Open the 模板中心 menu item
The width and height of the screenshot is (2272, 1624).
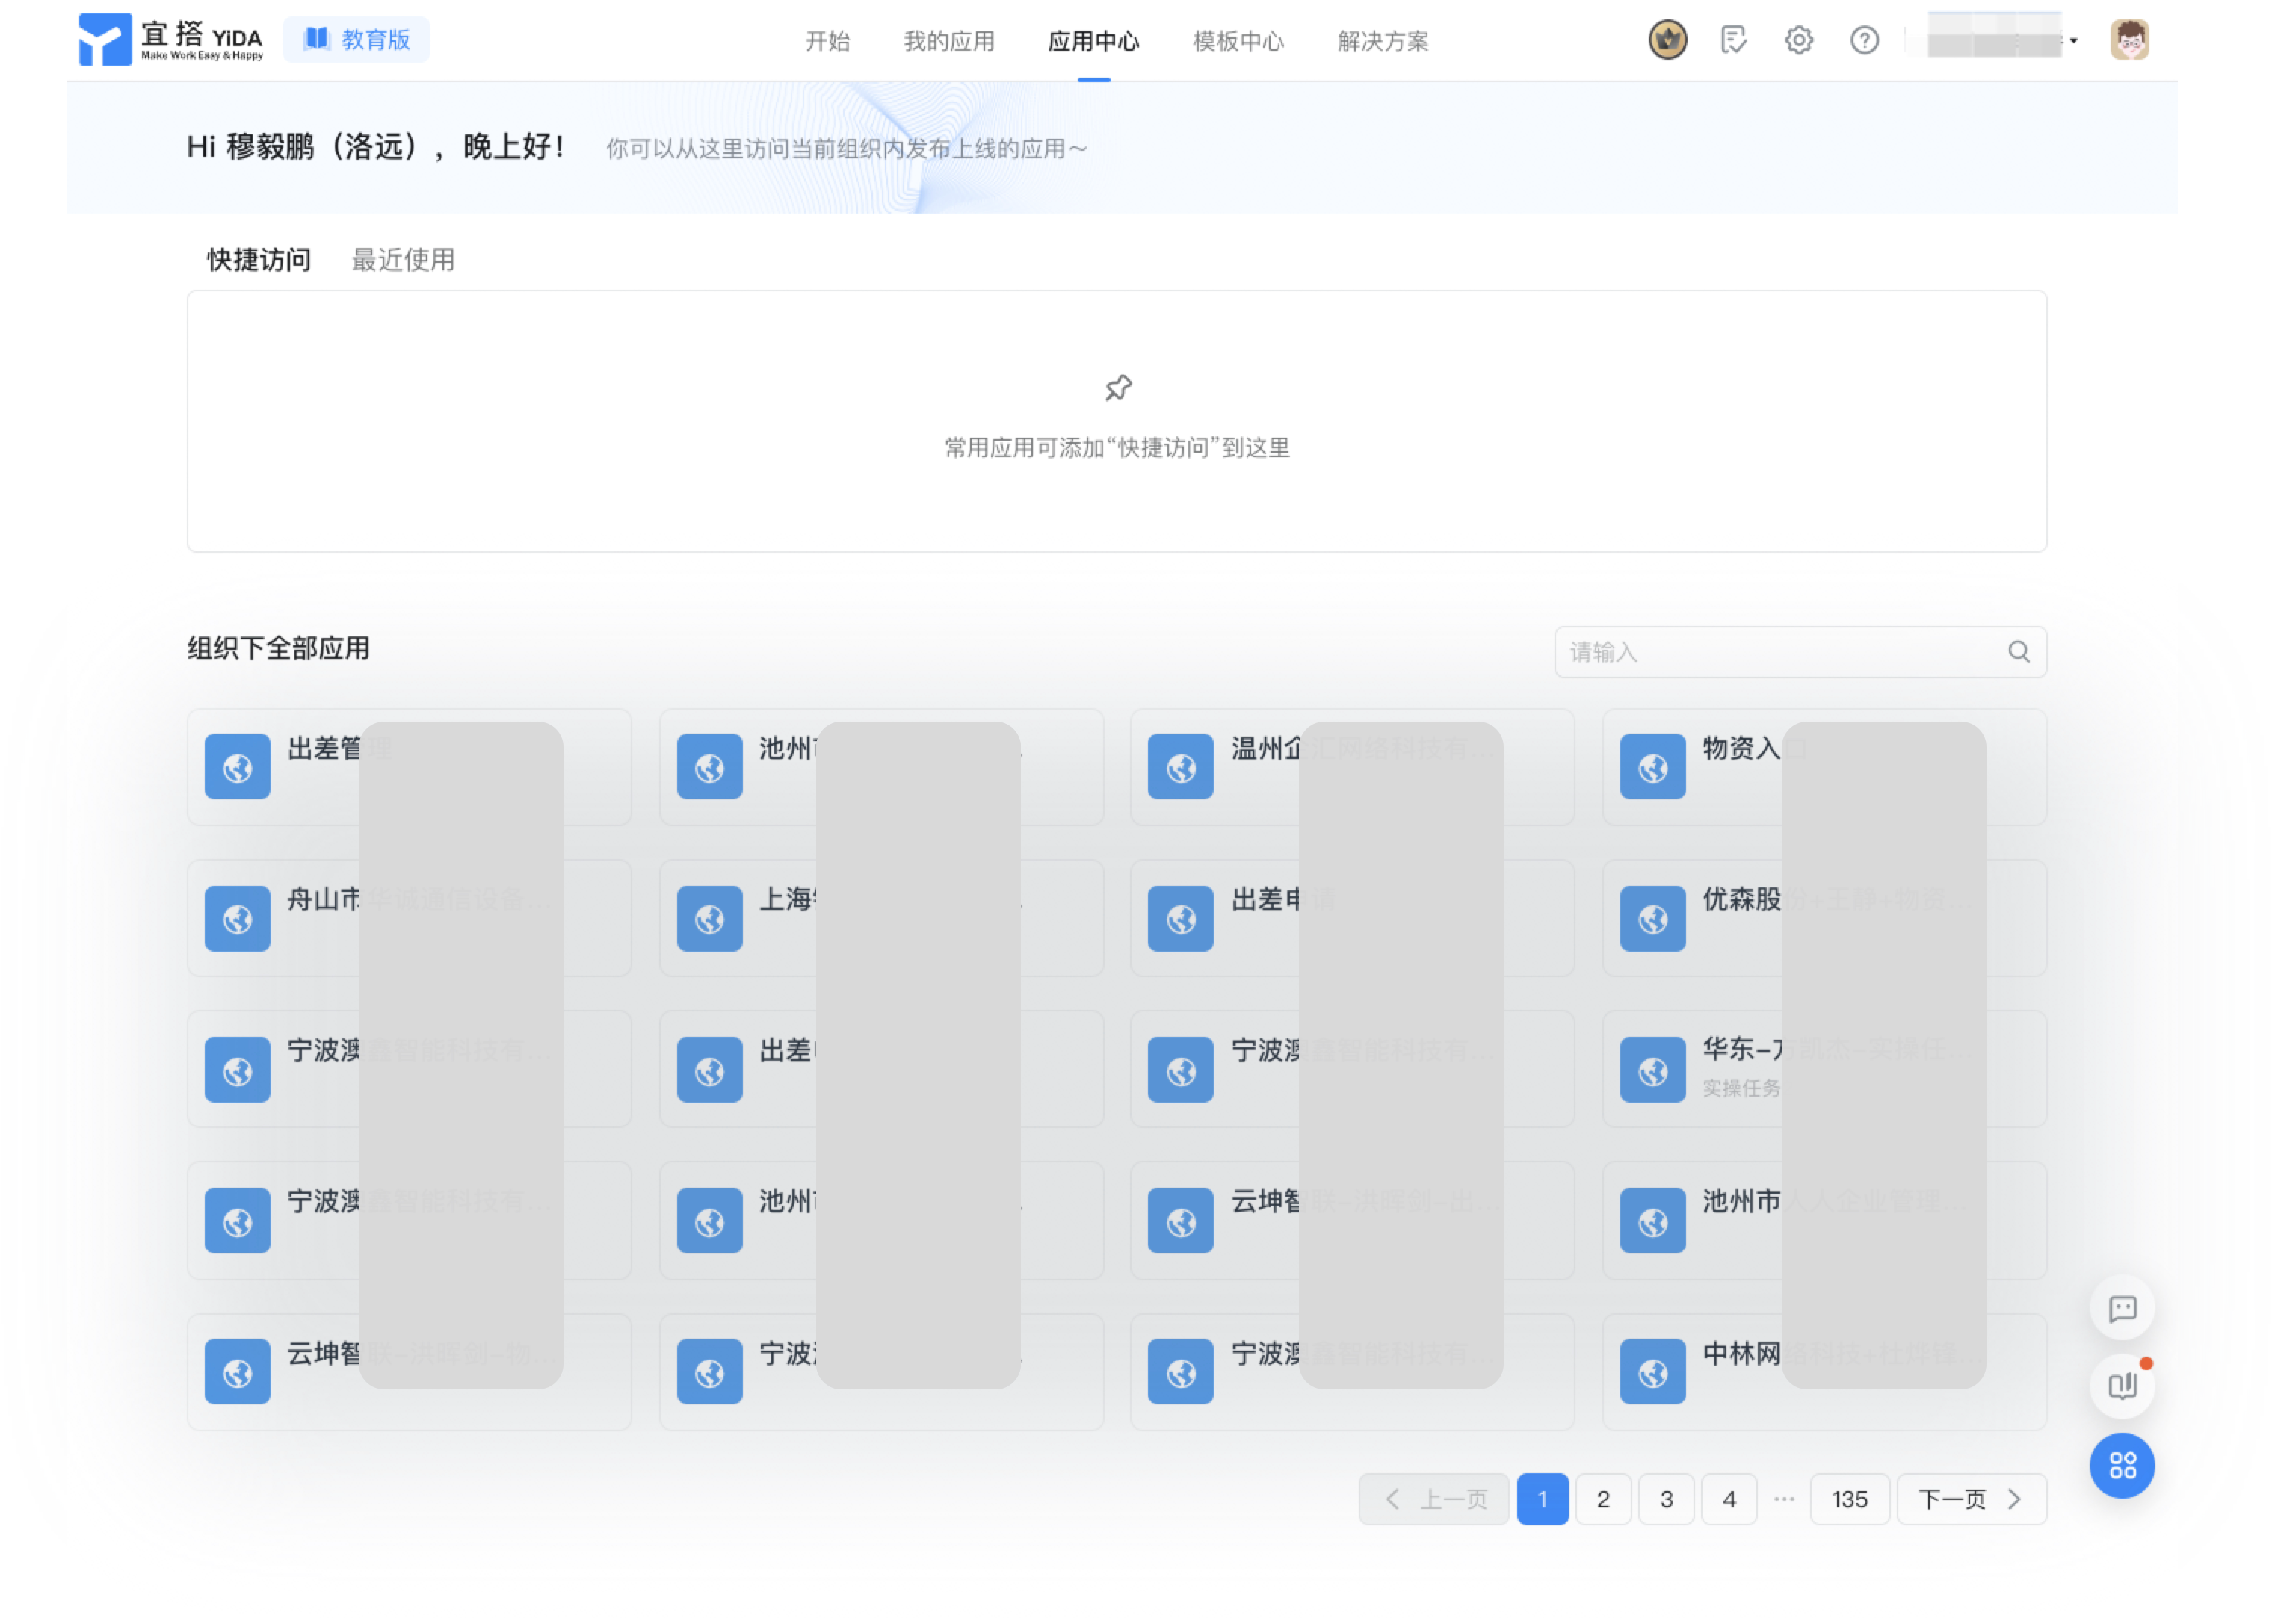tap(1238, 41)
